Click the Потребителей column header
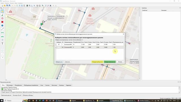Image resolution: width=181 pixels, height=102 pixels. click(77, 42)
